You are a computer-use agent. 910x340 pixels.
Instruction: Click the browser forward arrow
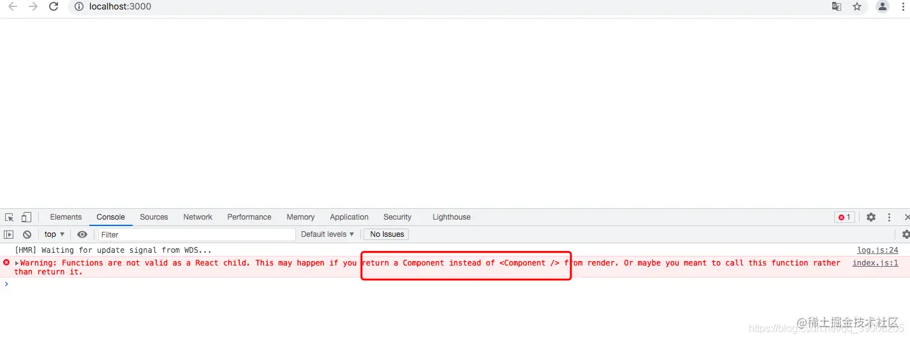click(33, 6)
